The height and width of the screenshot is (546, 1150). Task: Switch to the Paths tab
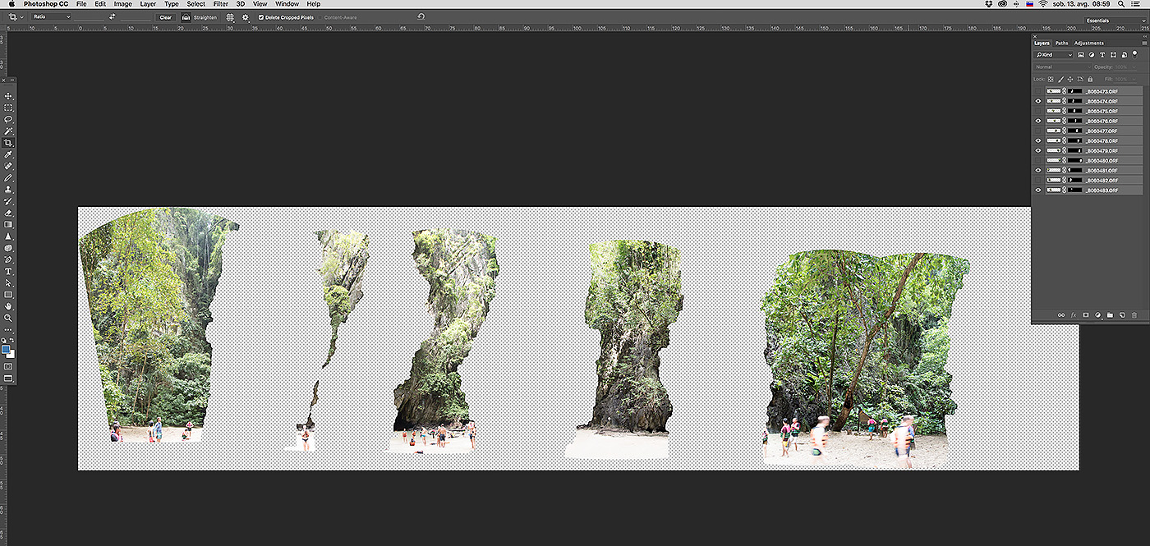point(1062,43)
